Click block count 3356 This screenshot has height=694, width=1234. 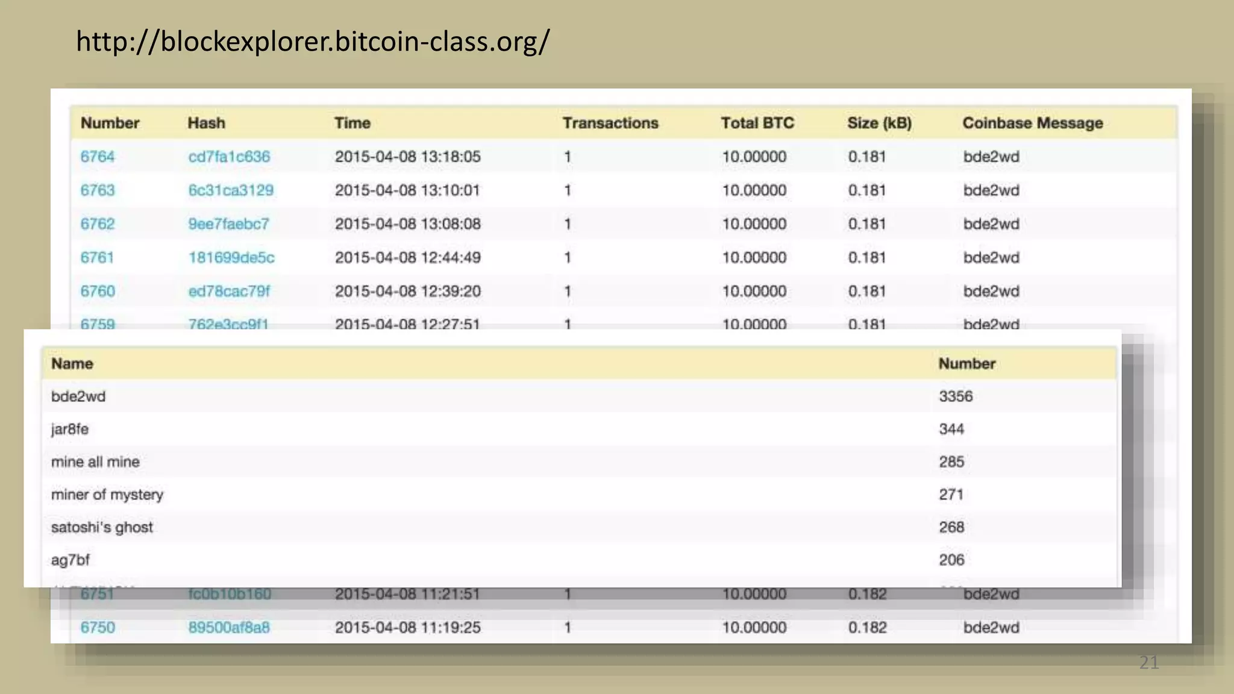pyautogui.click(x=956, y=396)
